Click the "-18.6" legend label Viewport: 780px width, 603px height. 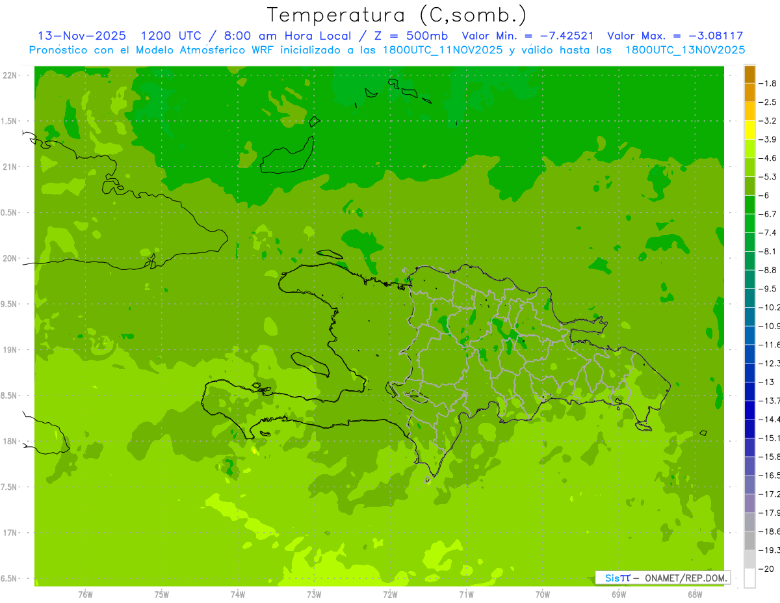point(770,532)
